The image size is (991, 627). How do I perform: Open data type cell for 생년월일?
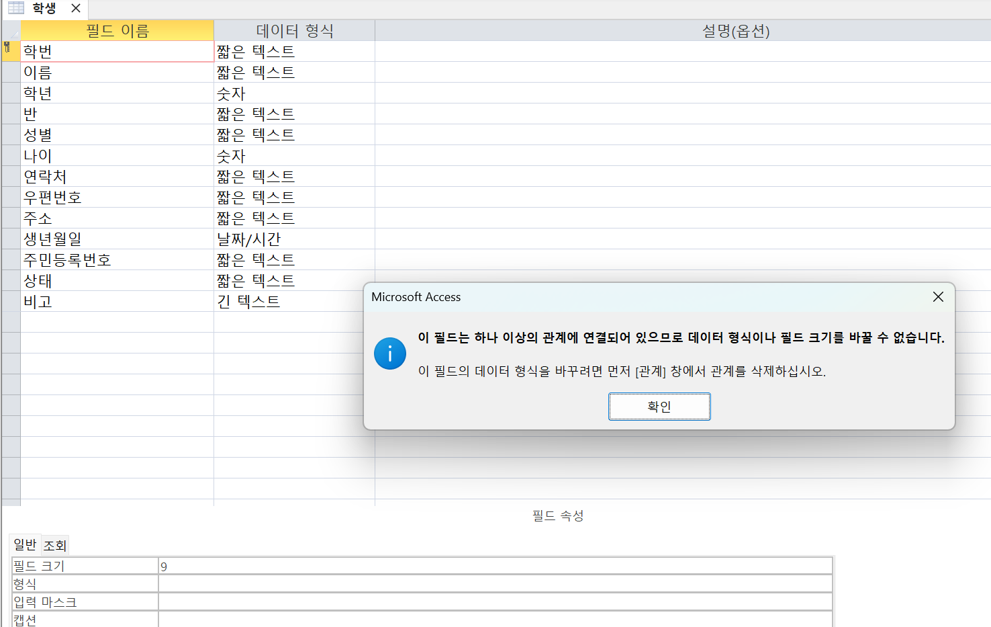(293, 239)
